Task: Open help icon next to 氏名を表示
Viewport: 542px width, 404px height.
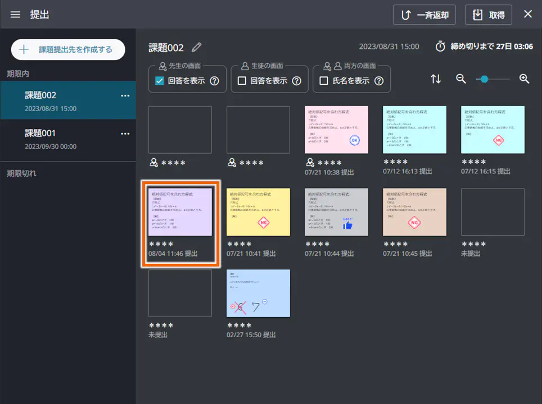Action: click(378, 81)
